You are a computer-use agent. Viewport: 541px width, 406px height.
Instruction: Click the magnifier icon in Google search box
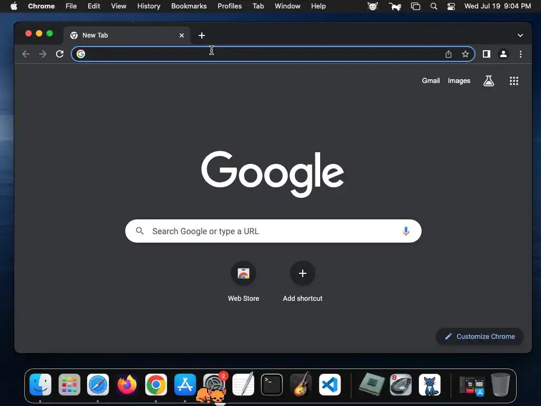coord(139,231)
